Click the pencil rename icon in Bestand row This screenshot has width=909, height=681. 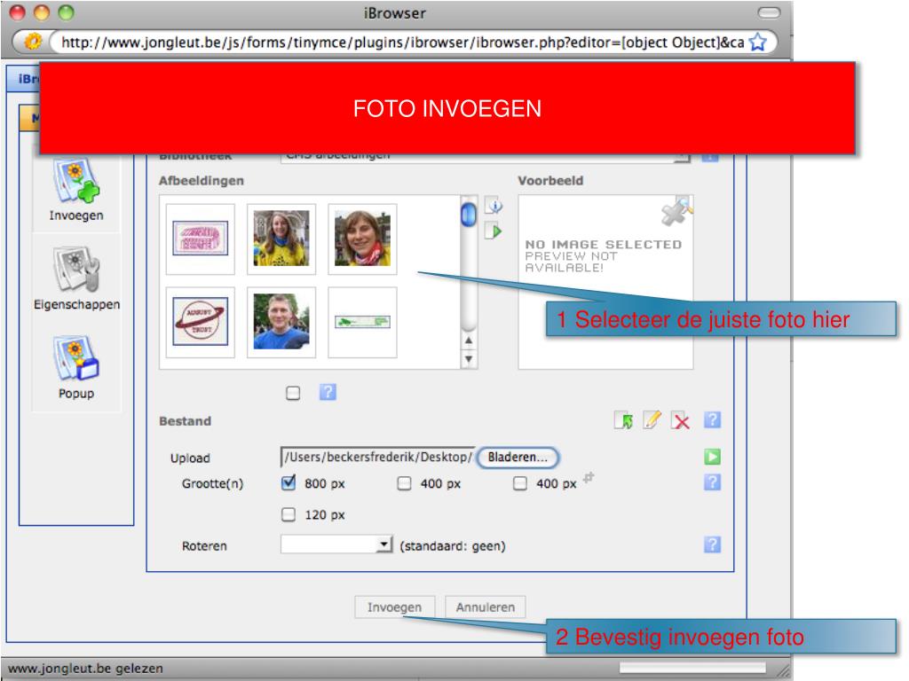[652, 419]
